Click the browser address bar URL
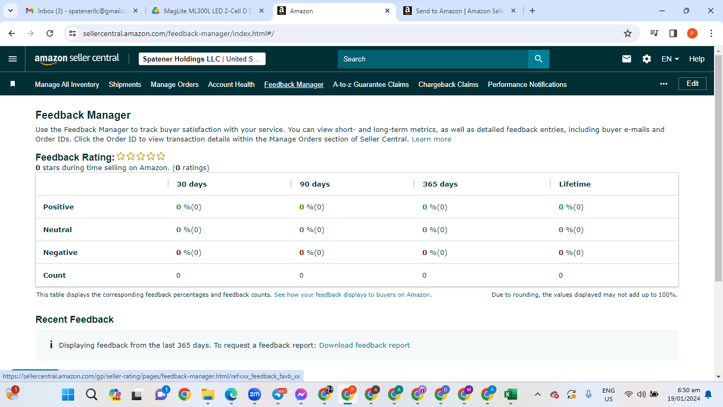 point(178,33)
